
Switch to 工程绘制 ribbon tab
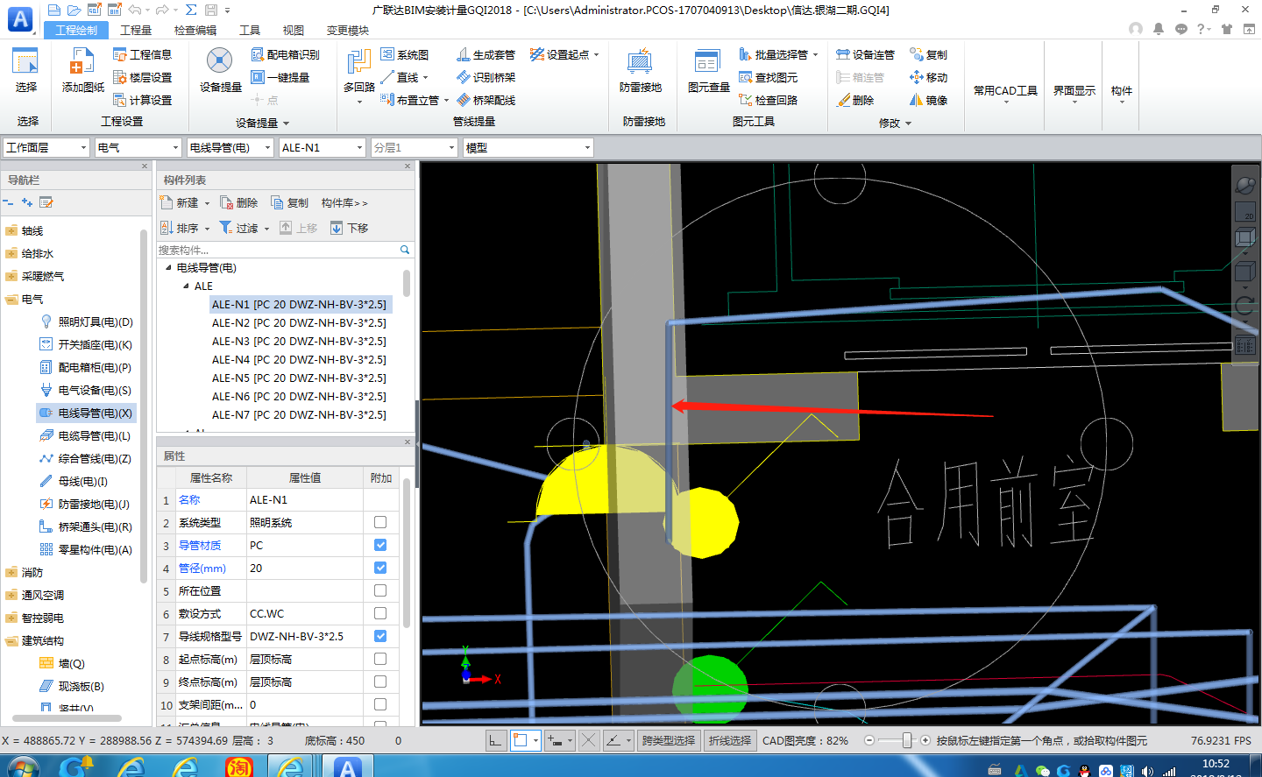(x=76, y=30)
